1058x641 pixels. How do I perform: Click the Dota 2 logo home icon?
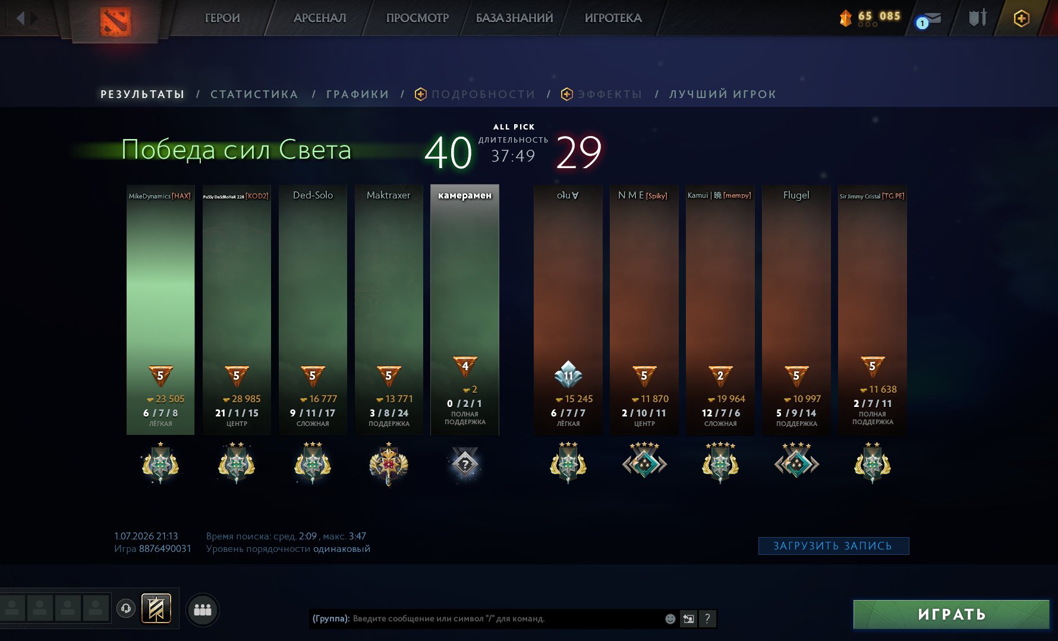coord(115,21)
